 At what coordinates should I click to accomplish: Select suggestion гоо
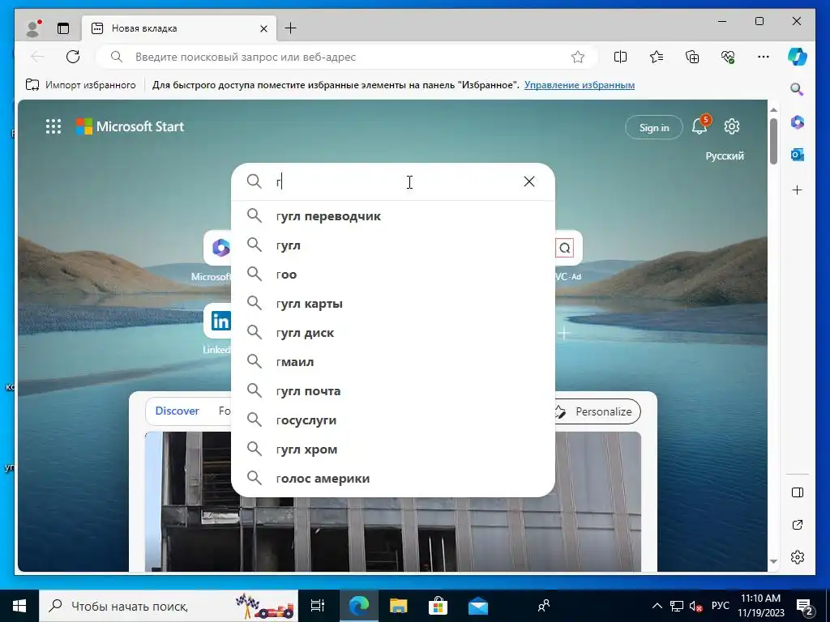(393, 274)
